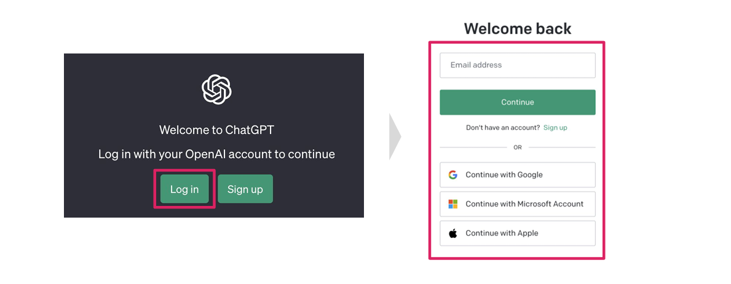Viewport: 731px width, 284px height.
Task: Click the OpenAI knot logo
Action: (216, 90)
